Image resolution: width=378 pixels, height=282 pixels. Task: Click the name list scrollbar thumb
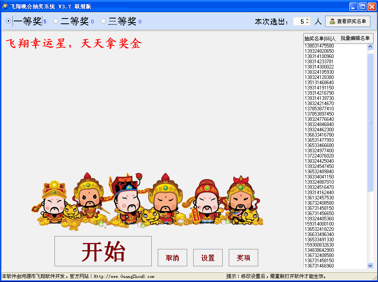370,122
